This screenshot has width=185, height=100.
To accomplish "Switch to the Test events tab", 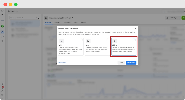I will click(x=57, y=22).
